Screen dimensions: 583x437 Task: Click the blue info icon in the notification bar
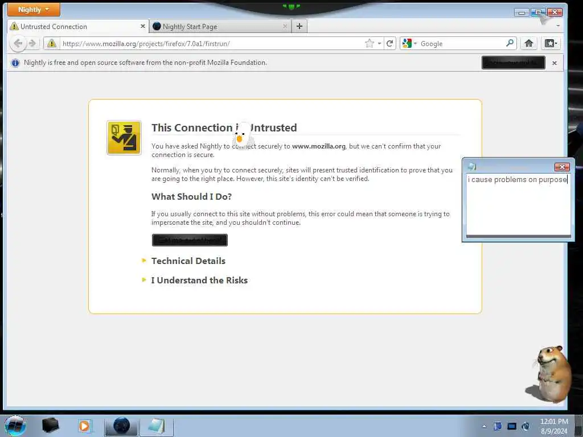[15, 63]
